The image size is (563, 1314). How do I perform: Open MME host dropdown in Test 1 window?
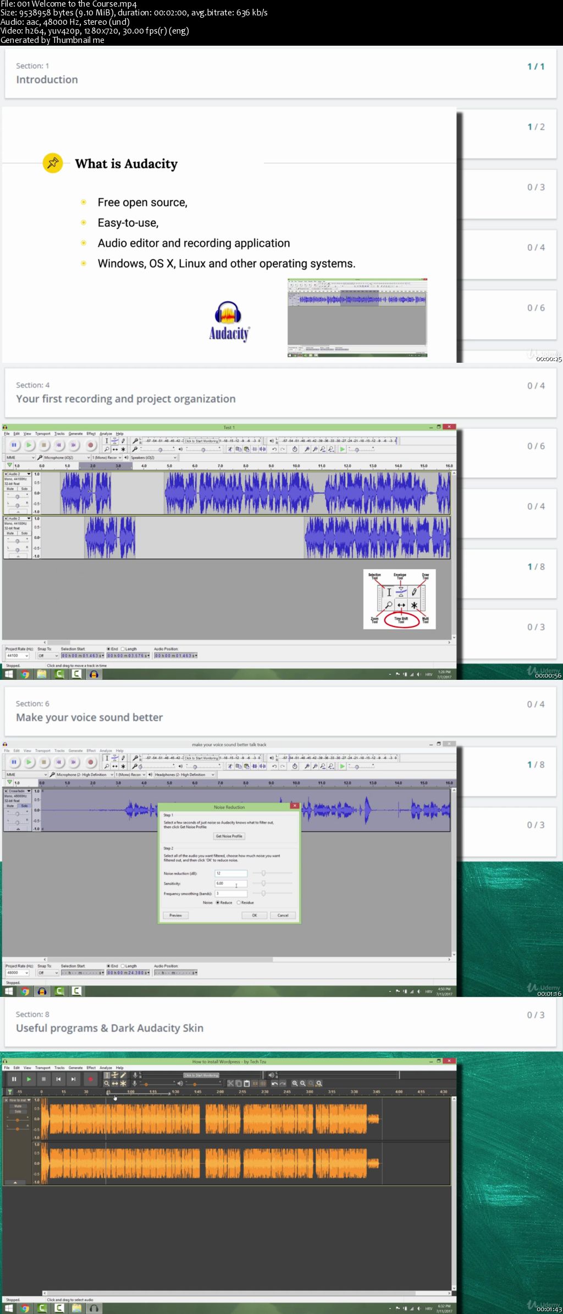[20, 457]
